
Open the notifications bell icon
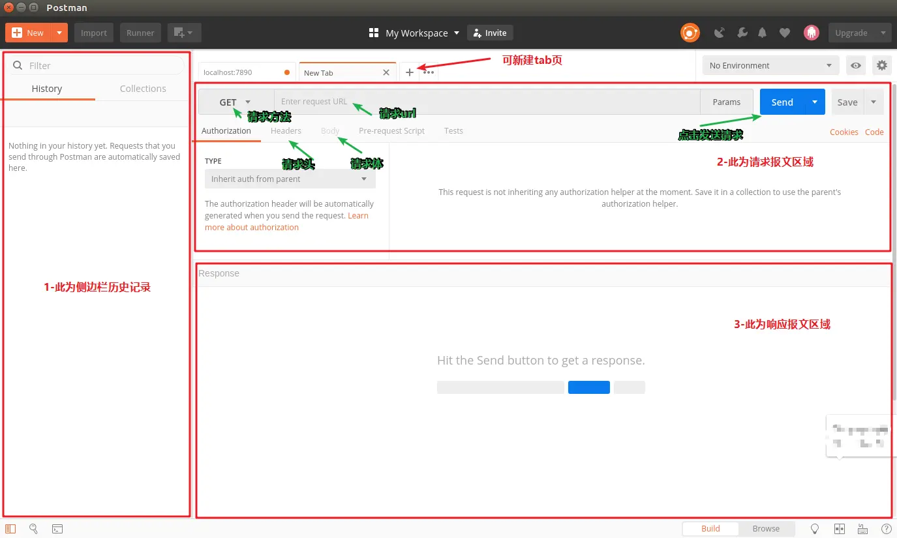click(763, 33)
